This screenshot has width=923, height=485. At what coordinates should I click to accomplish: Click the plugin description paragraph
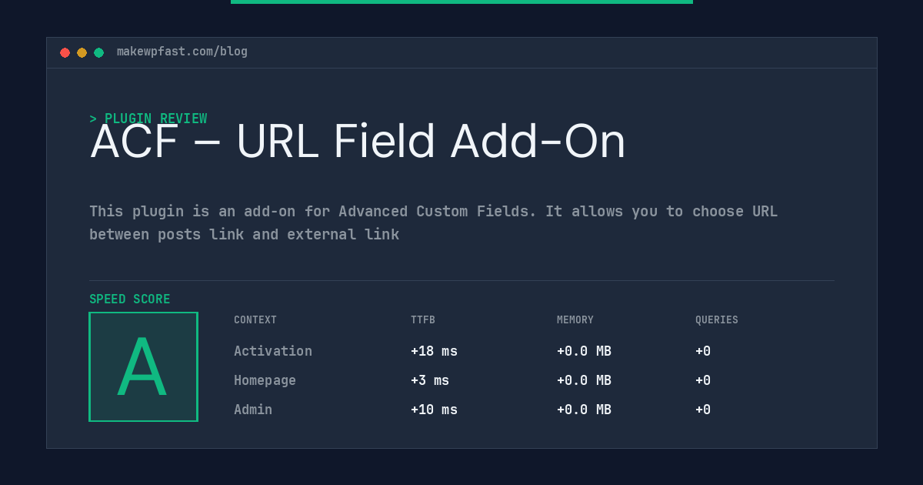(x=434, y=222)
